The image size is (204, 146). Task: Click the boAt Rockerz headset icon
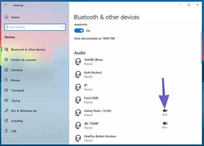78,74
